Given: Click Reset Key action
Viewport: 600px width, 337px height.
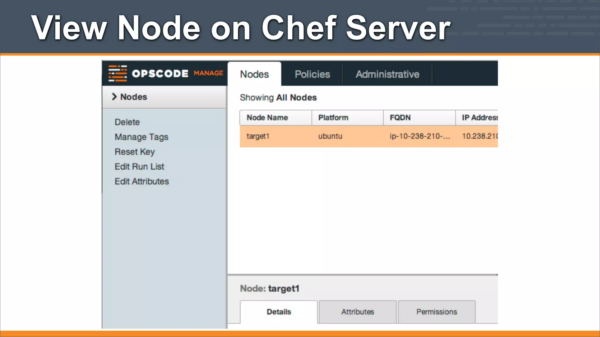Looking at the screenshot, I should coord(135,152).
